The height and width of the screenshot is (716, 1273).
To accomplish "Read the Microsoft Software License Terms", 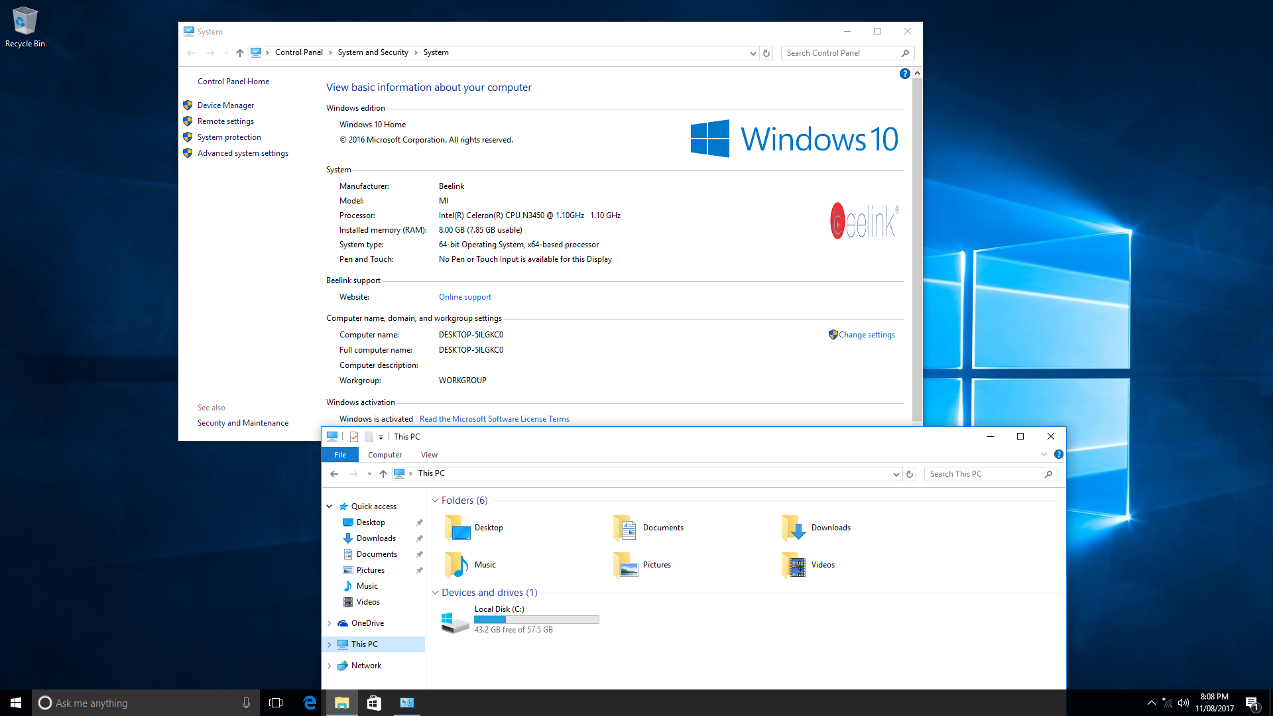I will (495, 419).
